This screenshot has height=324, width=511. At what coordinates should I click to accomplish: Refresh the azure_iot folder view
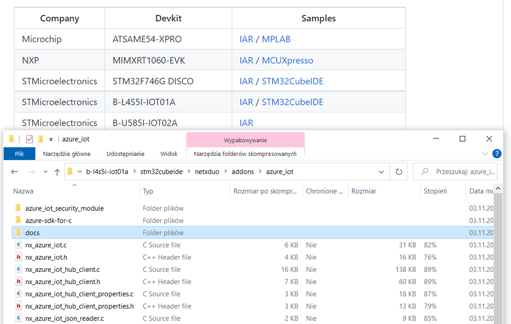(399, 172)
